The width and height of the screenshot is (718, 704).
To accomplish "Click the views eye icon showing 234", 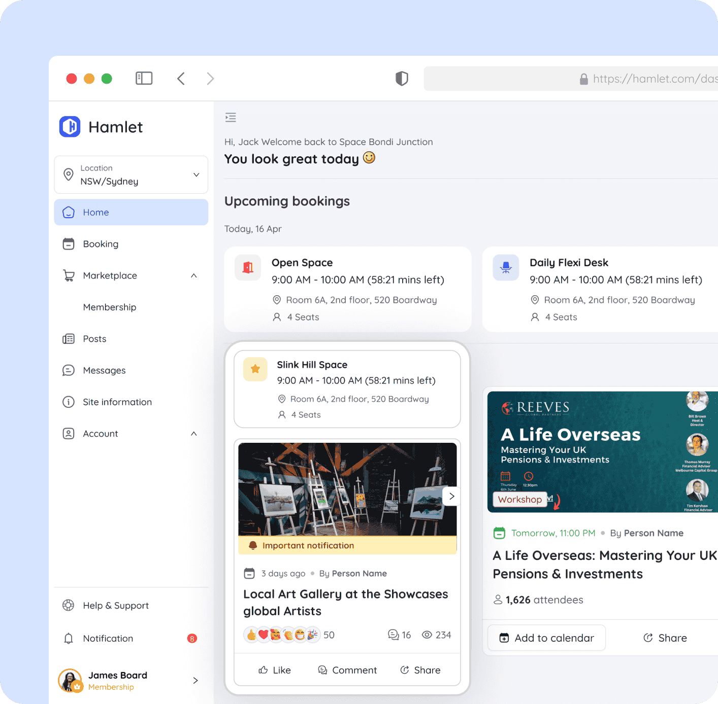I will point(427,635).
